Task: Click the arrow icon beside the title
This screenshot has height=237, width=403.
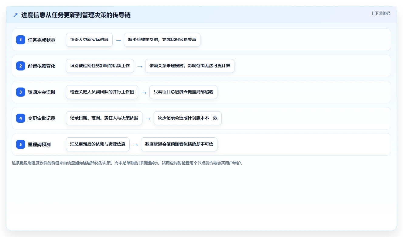Action: click(x=15, y=15)
